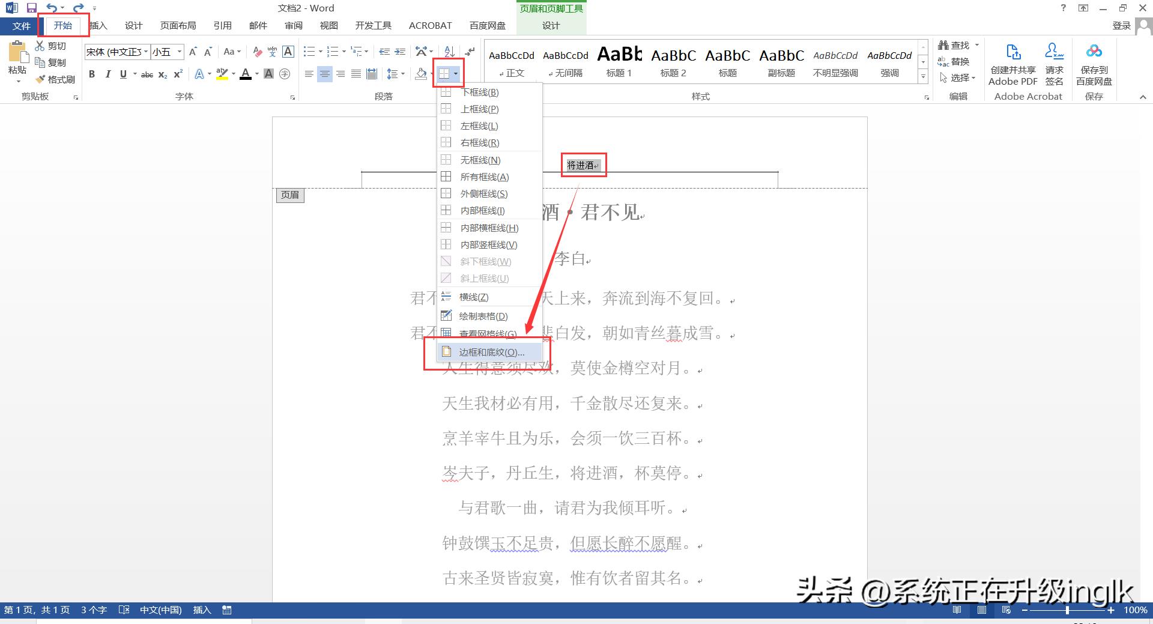Click the bullet list icon
This screenshot has width=1153, height=624.
pos(309,52)
